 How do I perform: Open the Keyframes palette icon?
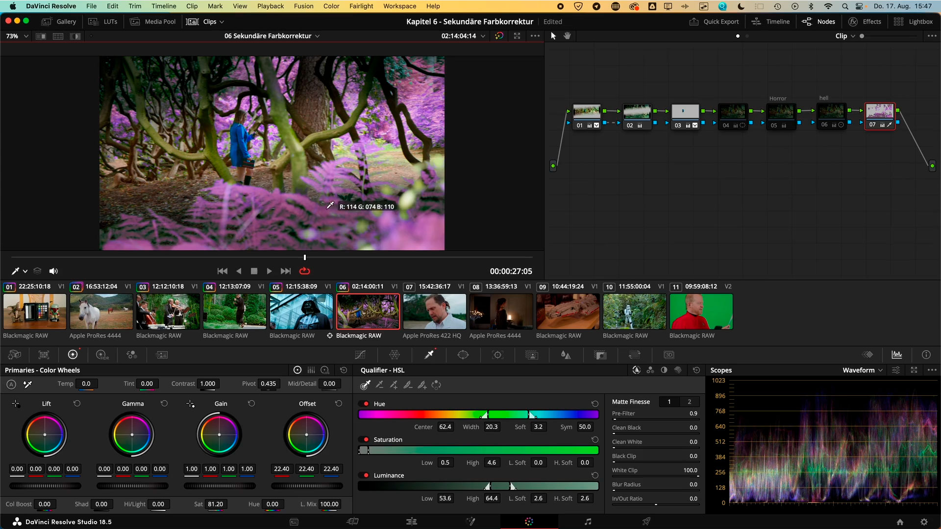(x=868, y=355)
